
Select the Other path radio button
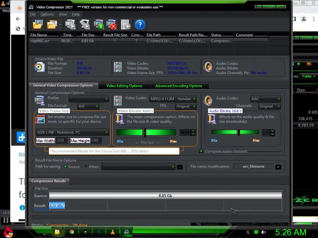(86, 166)
